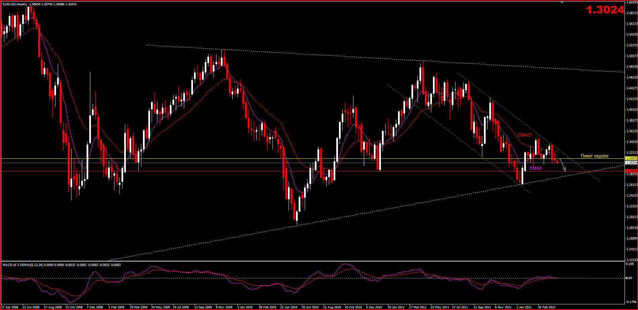
Task: Click the 0.00 value on MACD scale
Action: pyautogui.click(x=629, y=278)
